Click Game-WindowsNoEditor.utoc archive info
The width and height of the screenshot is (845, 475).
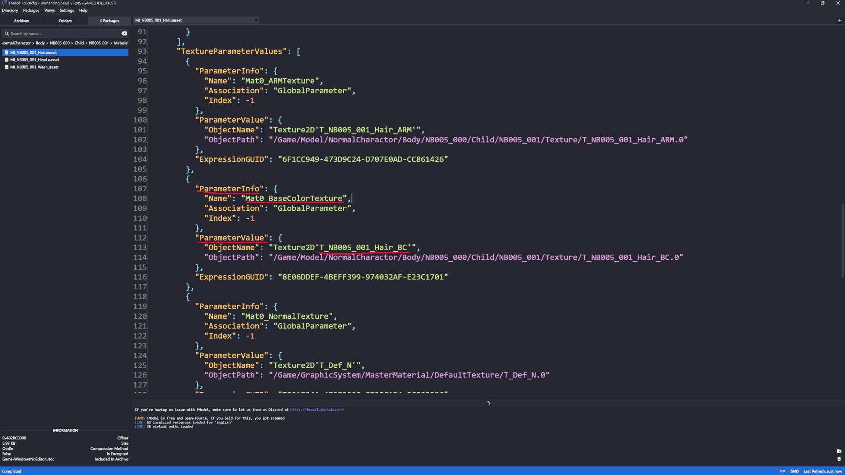pos(28,459)
